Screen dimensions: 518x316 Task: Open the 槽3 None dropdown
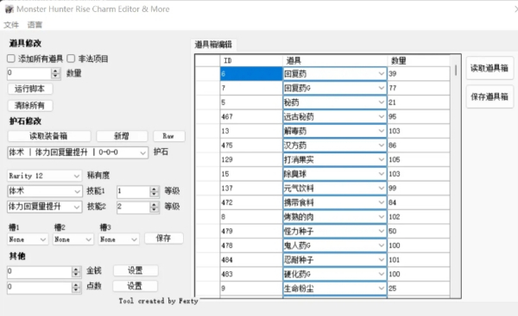click(118, 239)
